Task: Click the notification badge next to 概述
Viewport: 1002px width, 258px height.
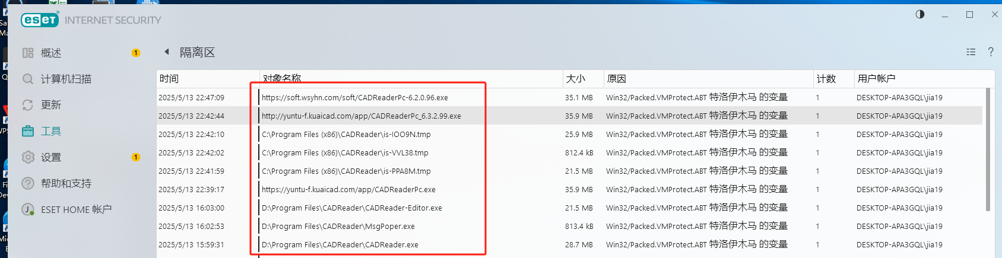Action: pyautogui.click(x=136, y=53)
